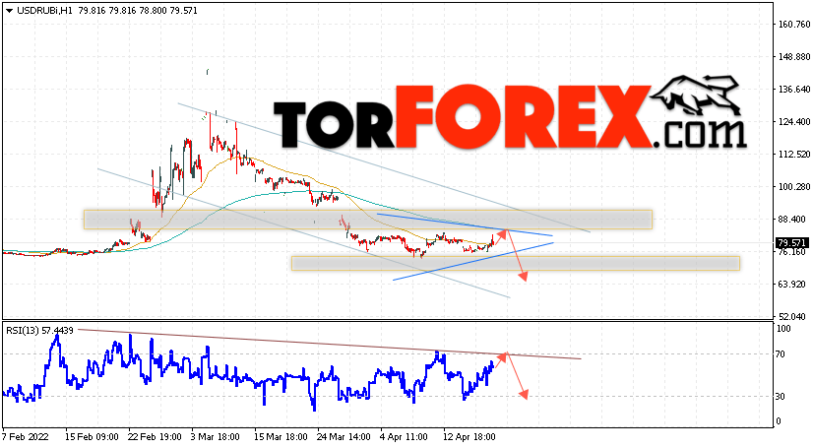Select the 100.280 price axis label

[x=794, y=187]
